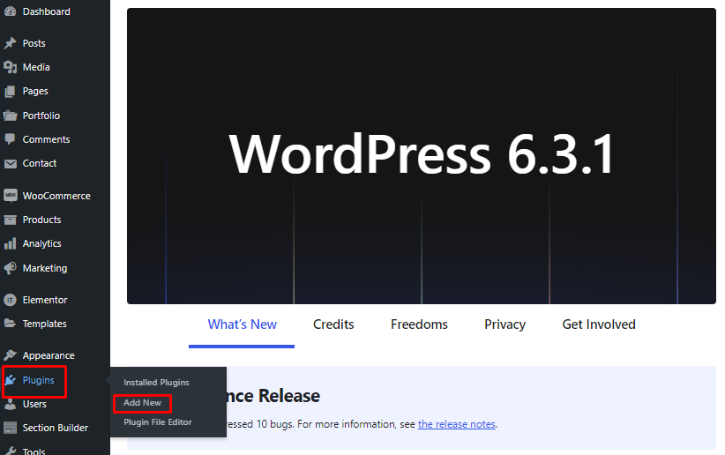Go to the Media library
Screen dimensions: 725x455
(x=36, y=67)
